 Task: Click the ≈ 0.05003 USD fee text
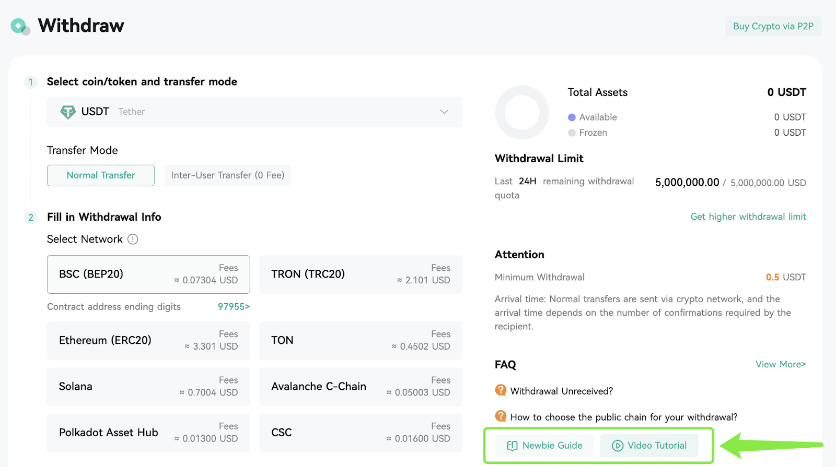(x=418, y=392)
